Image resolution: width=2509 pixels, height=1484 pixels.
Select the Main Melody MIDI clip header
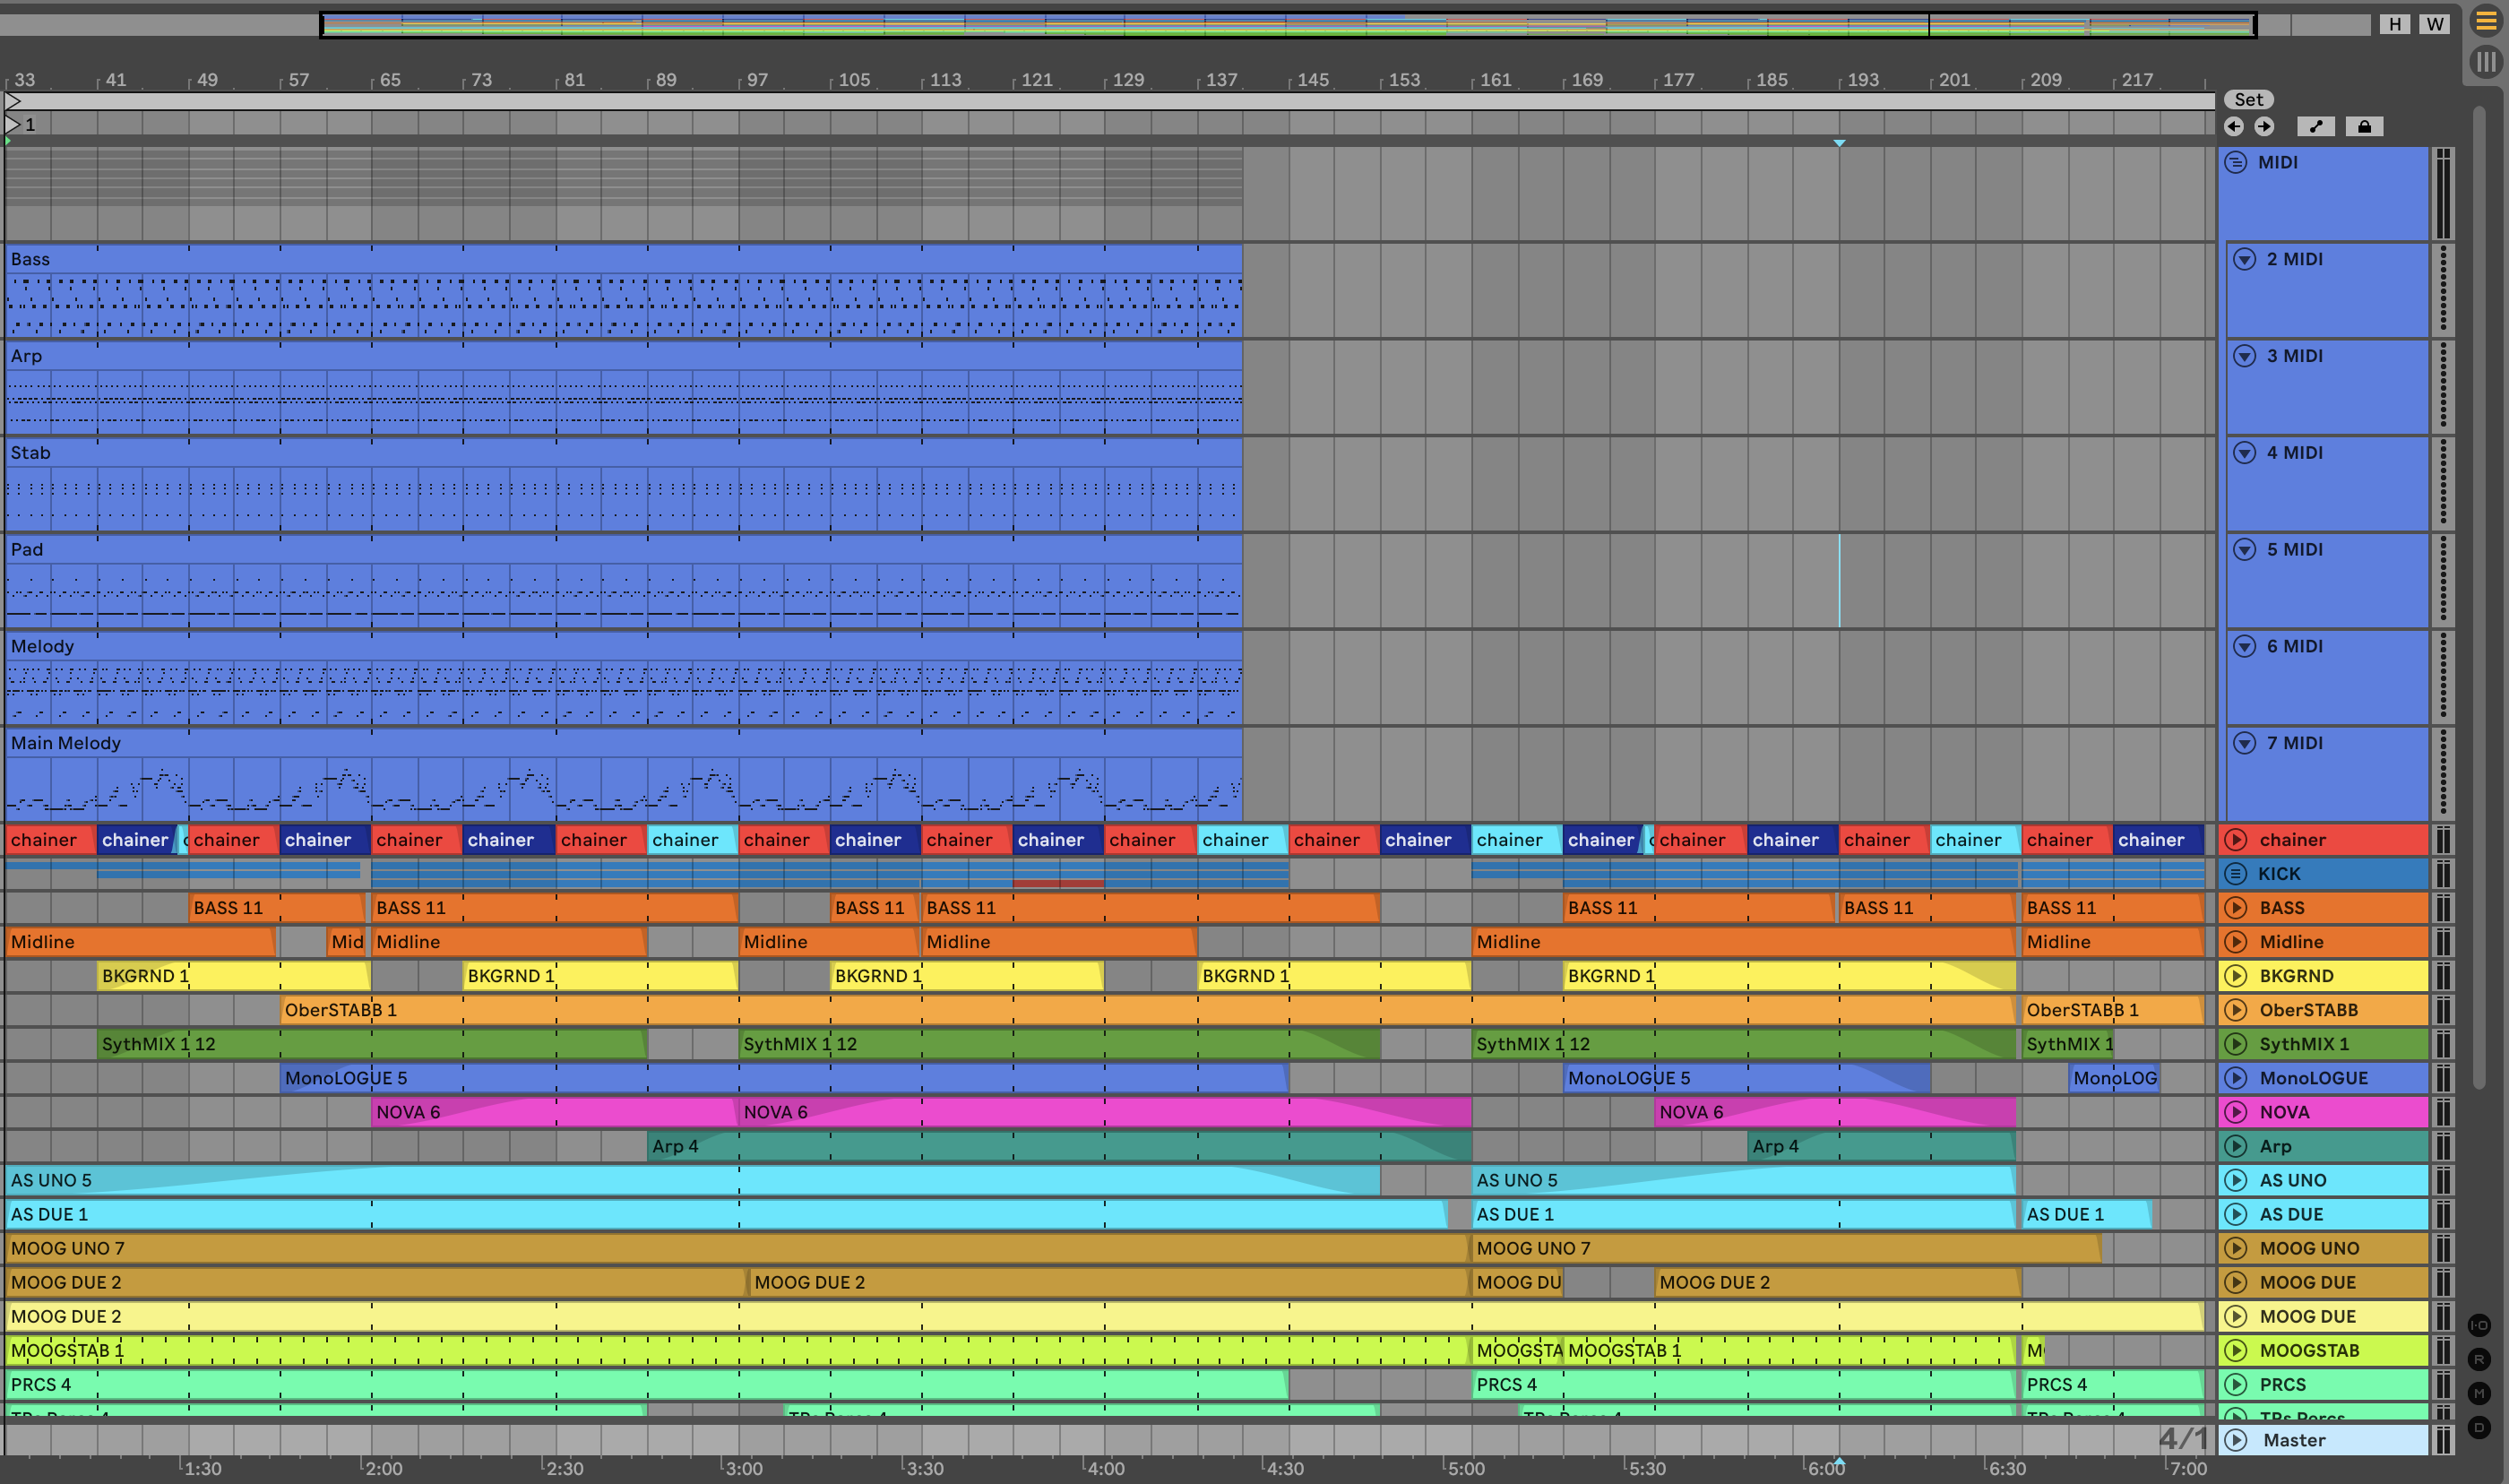(x=624, y=743)
